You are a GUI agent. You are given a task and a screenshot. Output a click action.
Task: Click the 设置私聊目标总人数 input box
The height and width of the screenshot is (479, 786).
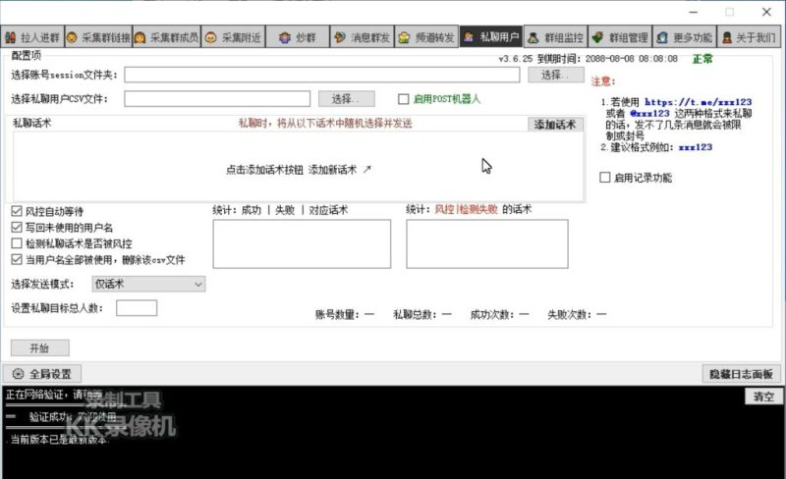tap(137, 308)
